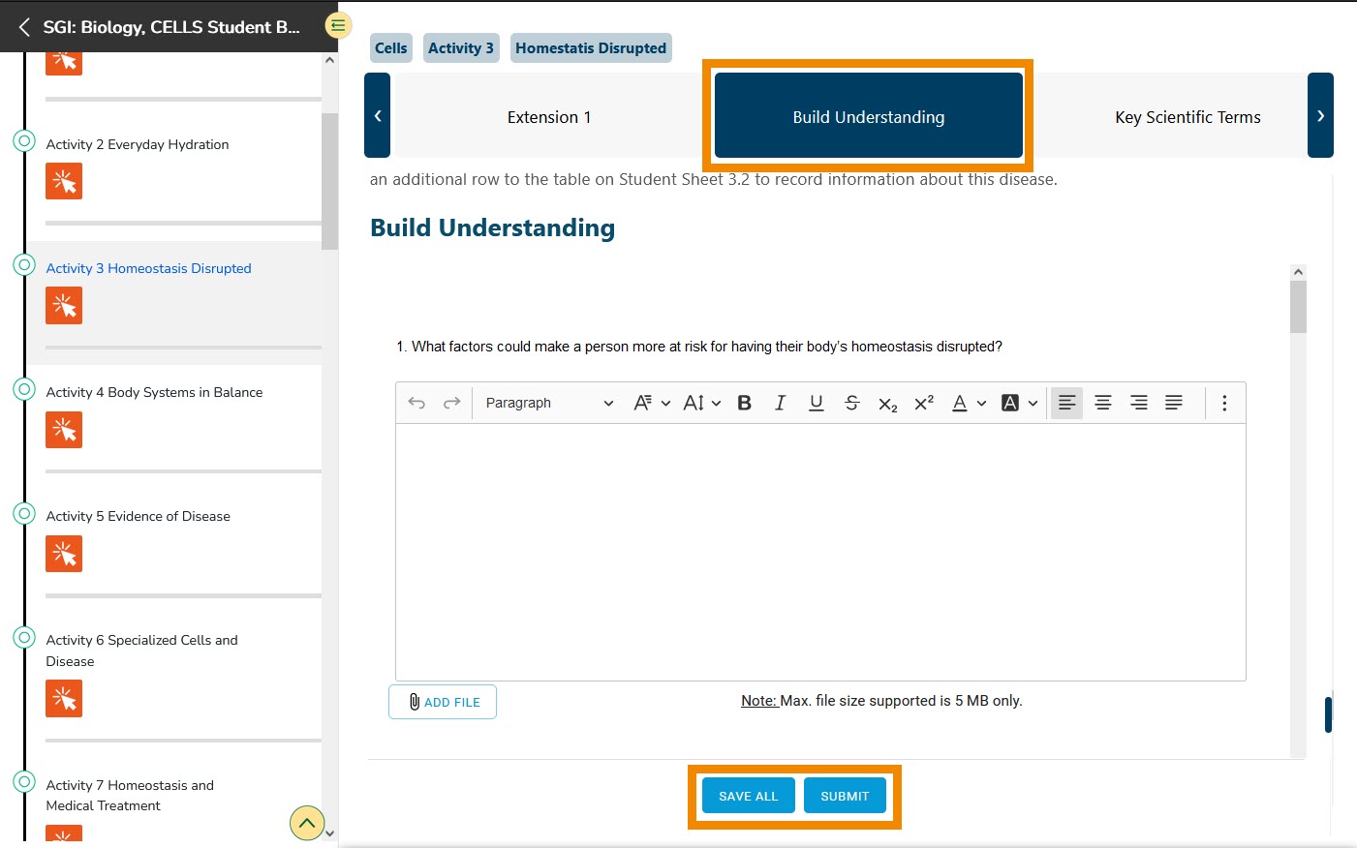Switch to the Key Scientific Terms tab
The image size is (1357, 848).
(1187, 117)
